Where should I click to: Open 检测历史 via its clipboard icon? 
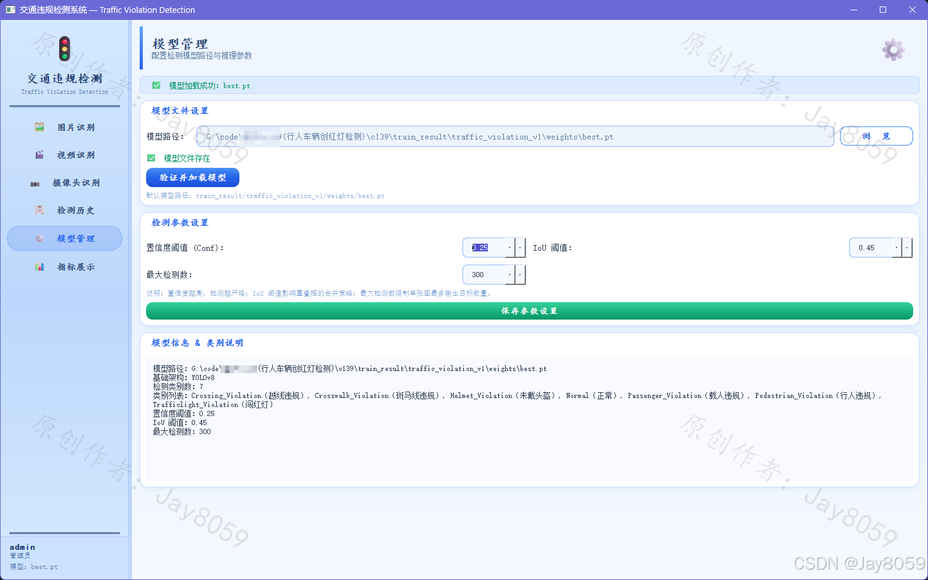(39, 210)
